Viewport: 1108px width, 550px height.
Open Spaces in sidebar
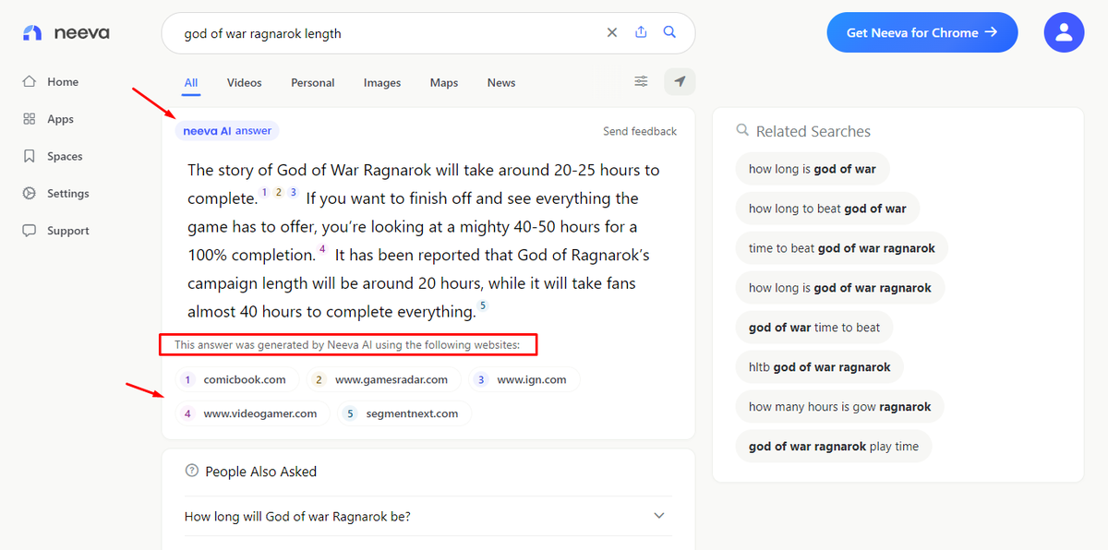click(53, 157)
